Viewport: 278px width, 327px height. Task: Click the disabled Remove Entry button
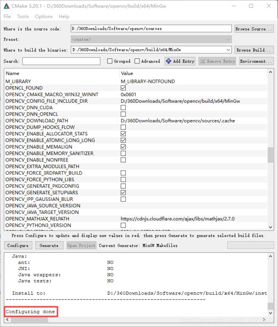click(217, 61)
